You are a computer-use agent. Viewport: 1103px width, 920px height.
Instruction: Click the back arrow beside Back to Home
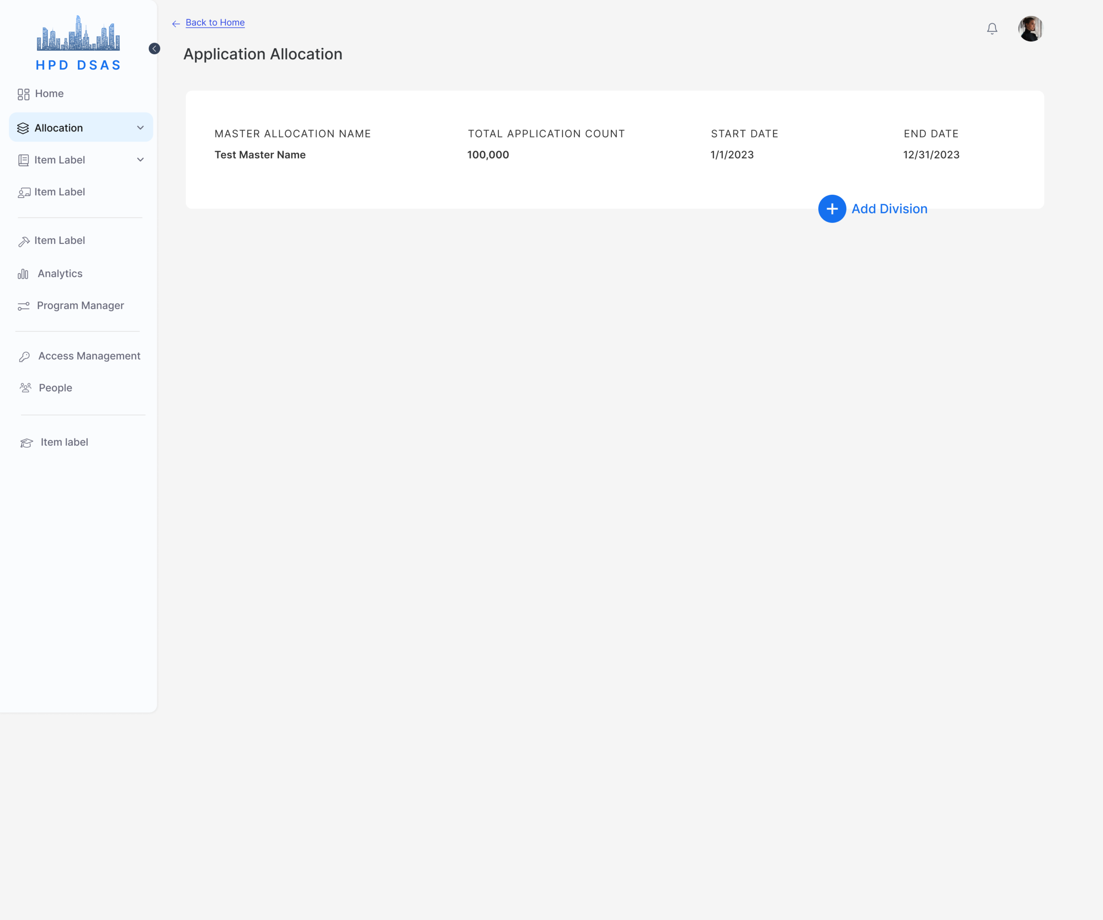click(x=176, y=24)
